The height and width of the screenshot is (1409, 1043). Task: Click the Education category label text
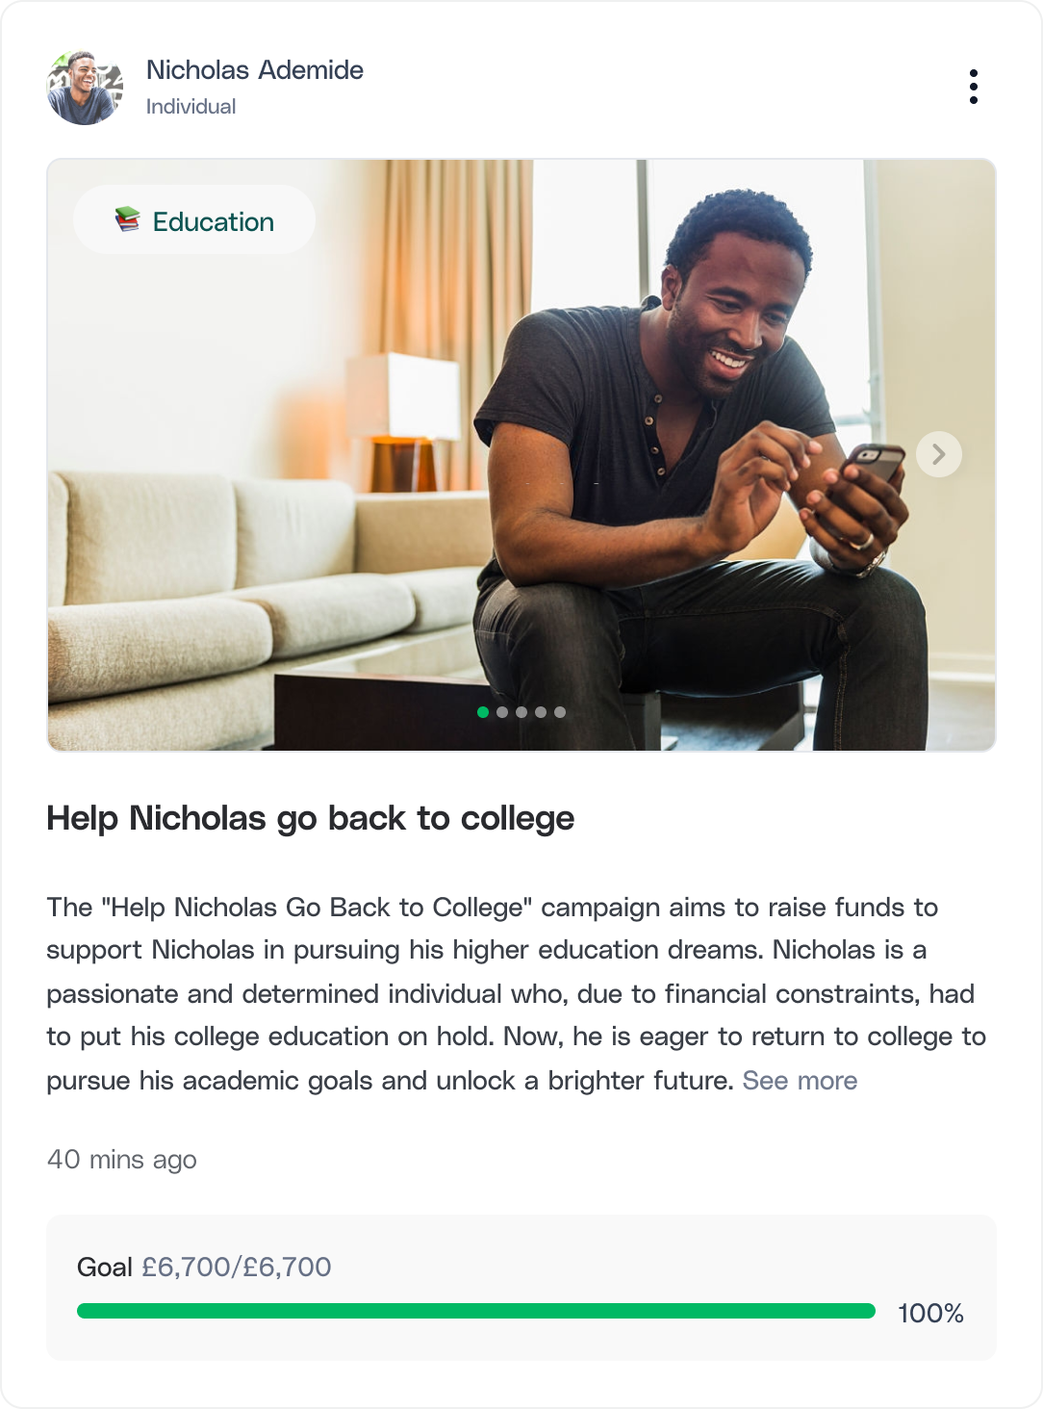pos(214,222)
